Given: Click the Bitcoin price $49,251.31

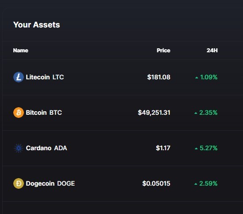Looking at the screenshot, I should pos(154,113).
